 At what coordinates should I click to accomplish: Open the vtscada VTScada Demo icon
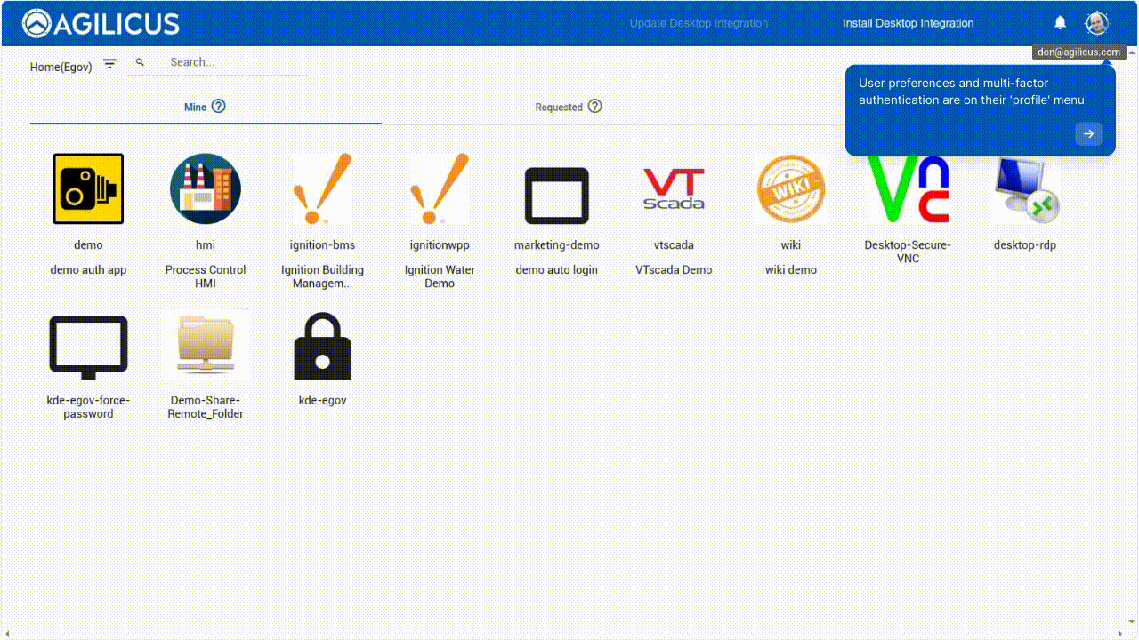[674, 188]
